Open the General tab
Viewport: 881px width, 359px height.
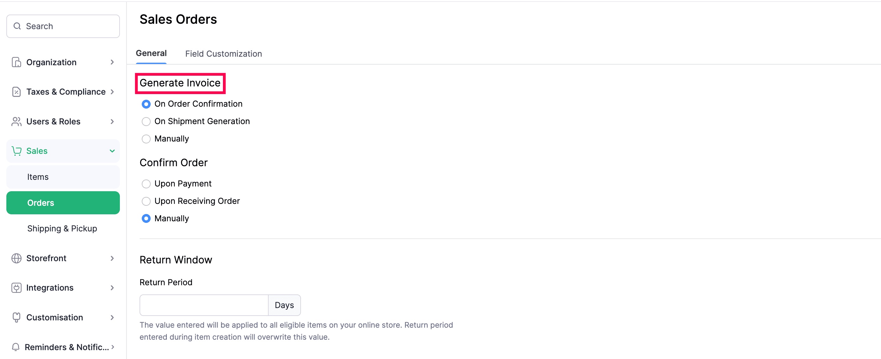pyautogui.click(x=151, y=53)
